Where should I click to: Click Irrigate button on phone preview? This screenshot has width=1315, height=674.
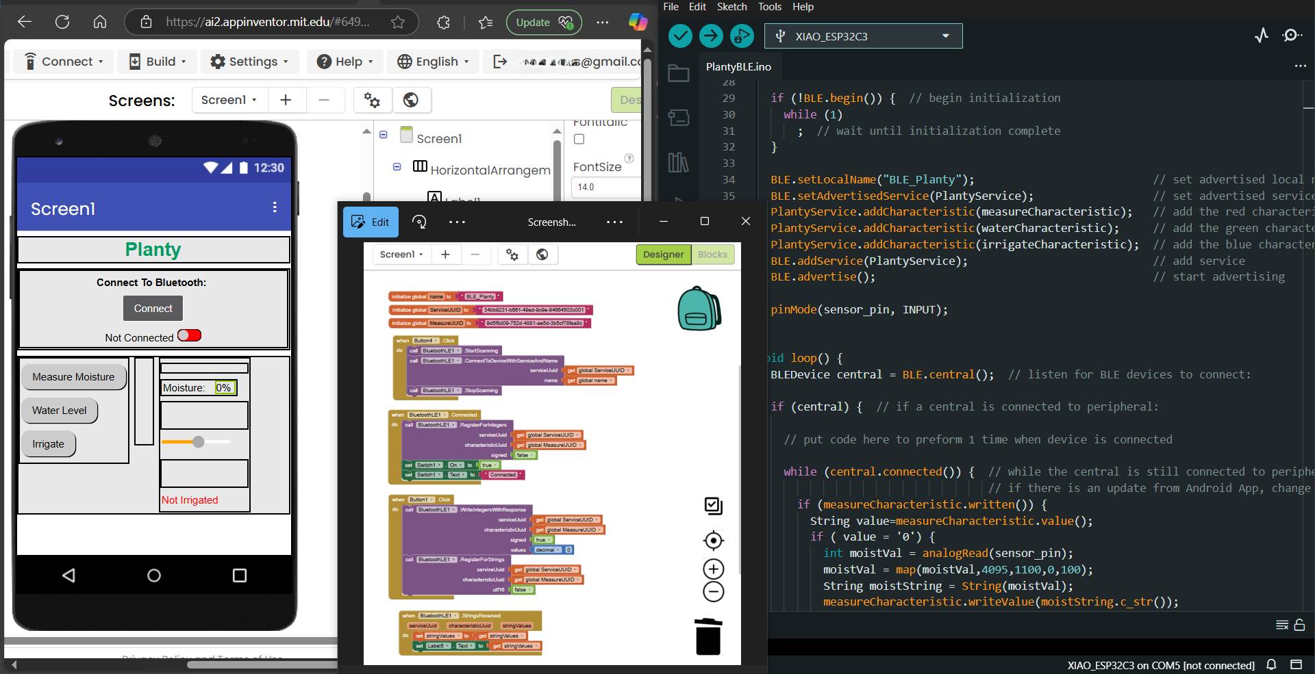(x=49, y=444)
